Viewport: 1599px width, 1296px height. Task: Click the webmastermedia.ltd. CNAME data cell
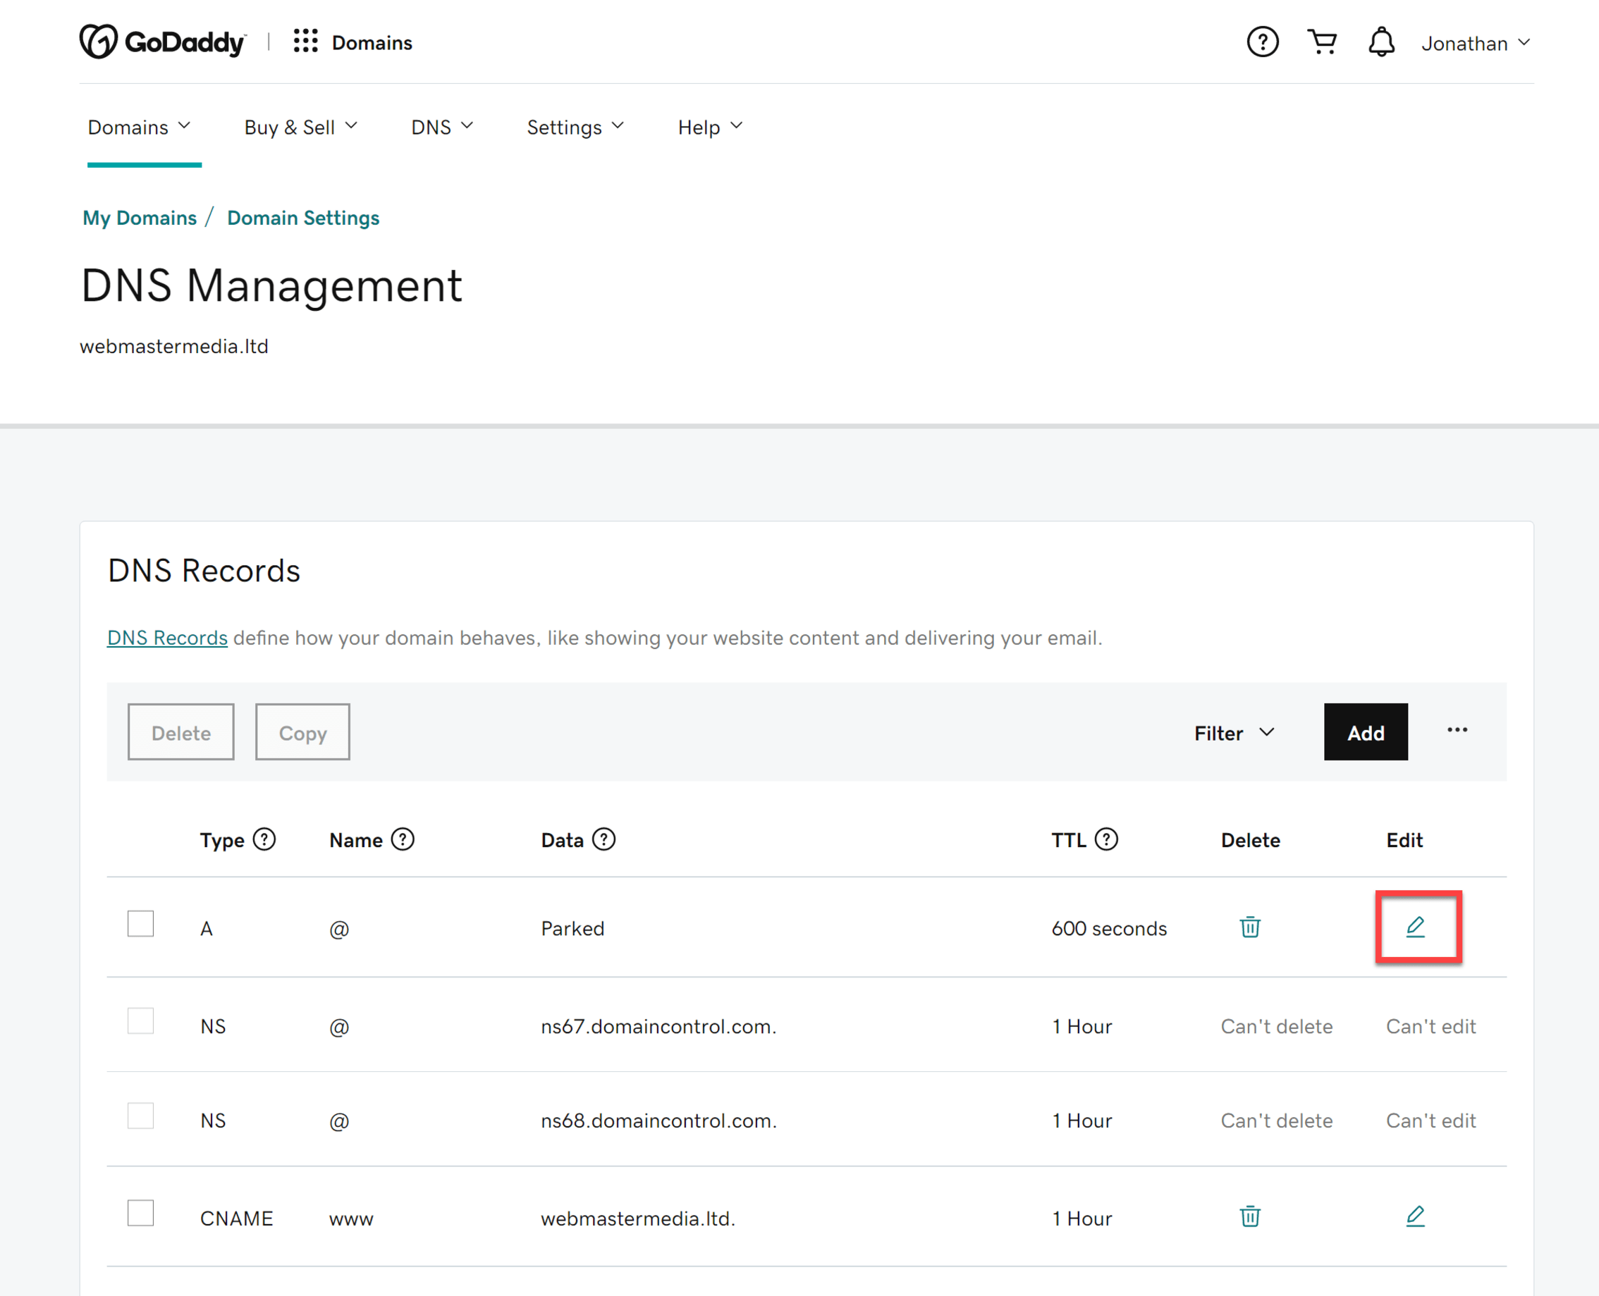coord(639,1218)
